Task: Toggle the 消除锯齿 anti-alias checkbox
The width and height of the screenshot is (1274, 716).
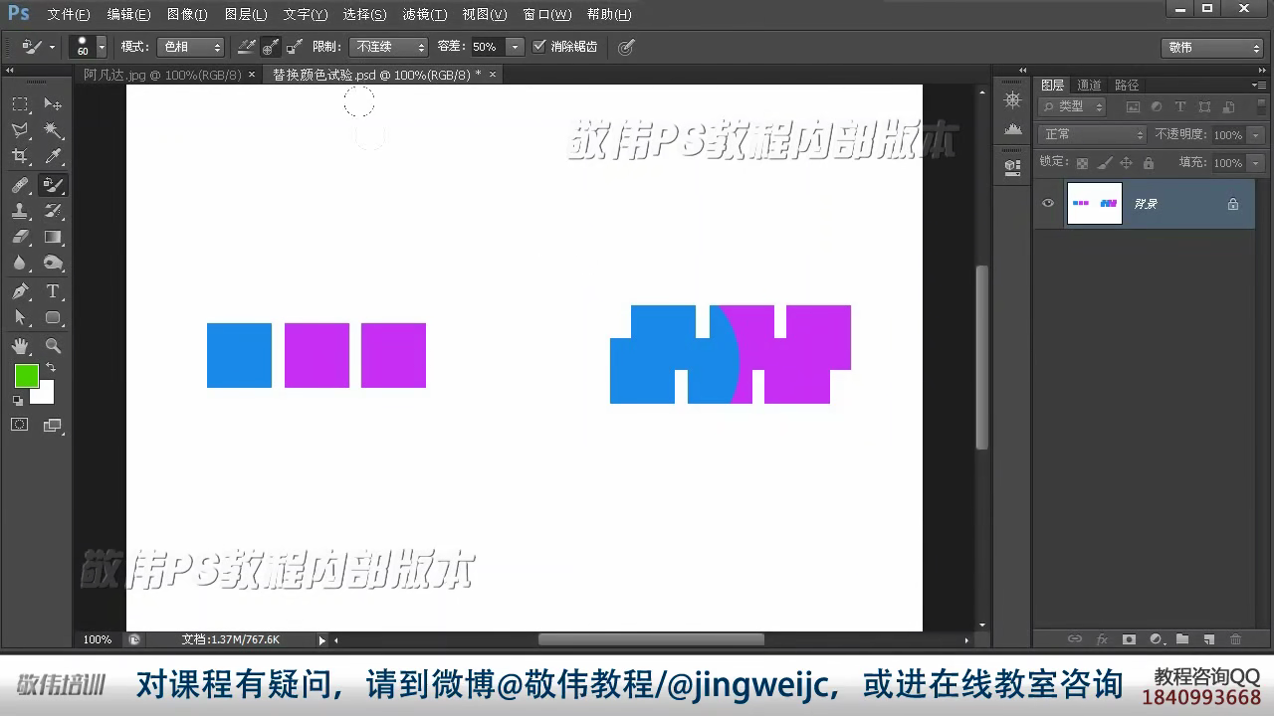Action: pyautogui.click(x=539, y=47)
